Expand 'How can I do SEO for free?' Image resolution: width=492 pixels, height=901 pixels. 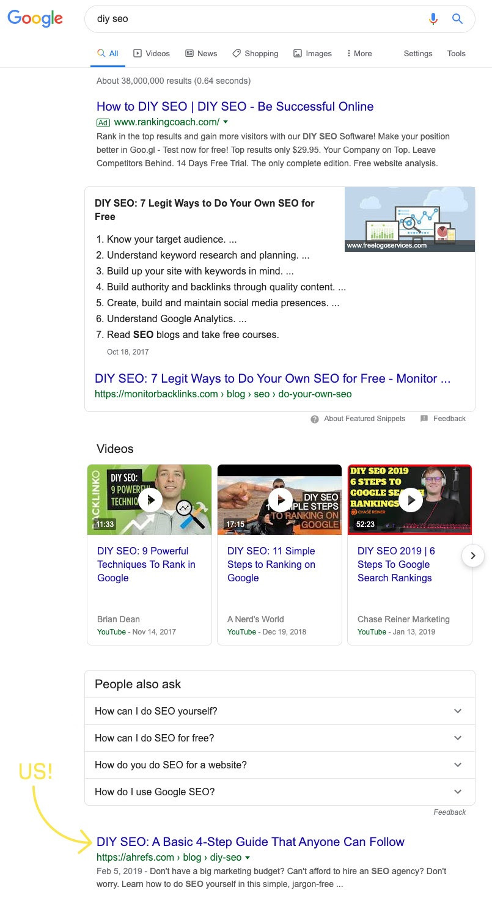280,738
